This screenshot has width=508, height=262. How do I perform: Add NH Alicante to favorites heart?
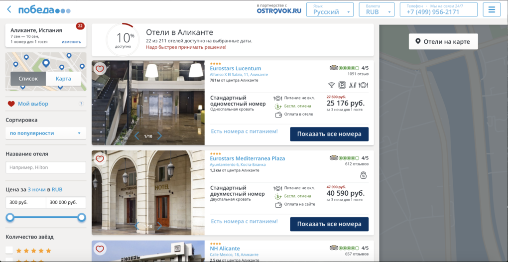click(x=100, y=249)
